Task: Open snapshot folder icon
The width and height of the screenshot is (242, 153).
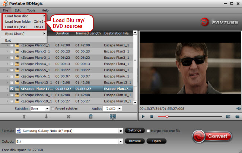Action: pos(238,117)
